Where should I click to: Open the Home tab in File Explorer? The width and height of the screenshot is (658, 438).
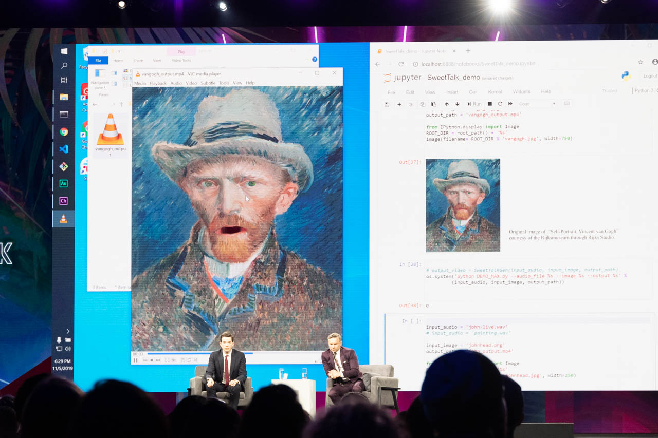pyautogui.click(x=118, y=61)
